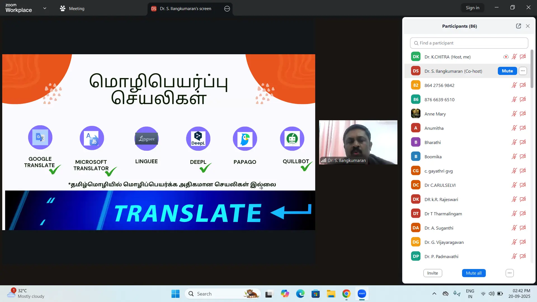Image resolution: width=537 pixels, height=302 pixels.
Task: Click the Invite button
Action: click(432, 273)
